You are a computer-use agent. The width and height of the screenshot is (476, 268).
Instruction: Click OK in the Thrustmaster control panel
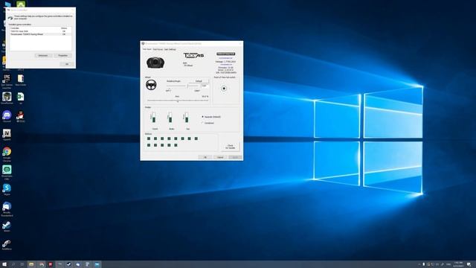205,157
